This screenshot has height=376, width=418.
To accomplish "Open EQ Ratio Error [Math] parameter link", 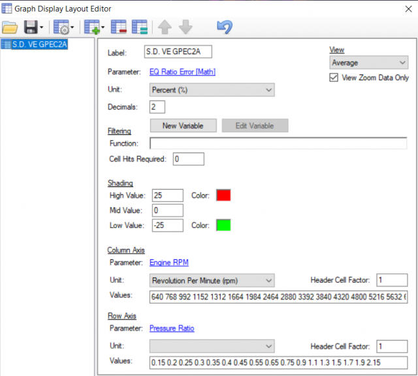I will click(182, 72).
